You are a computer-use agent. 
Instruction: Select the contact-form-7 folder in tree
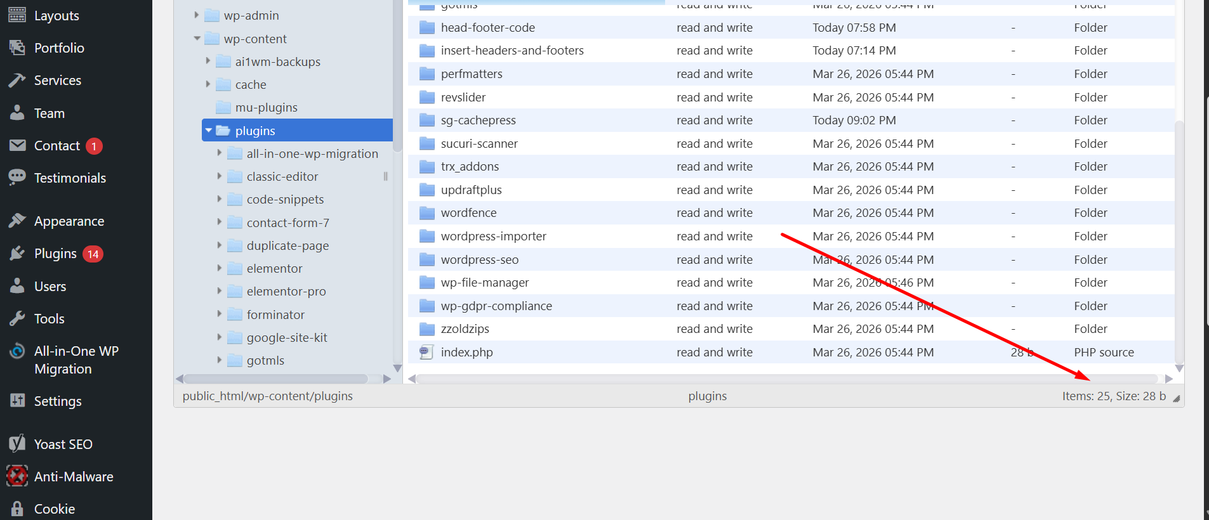tap(288, 223)
